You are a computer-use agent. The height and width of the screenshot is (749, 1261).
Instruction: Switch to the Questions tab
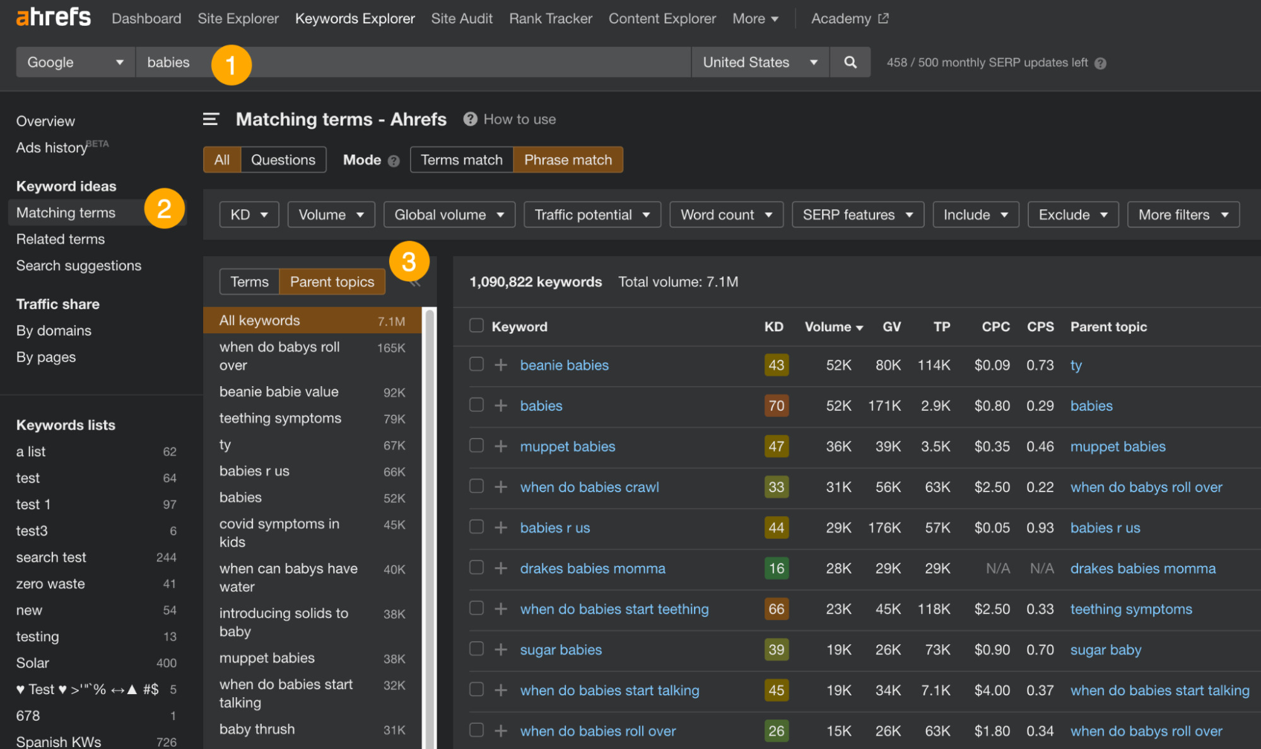pyautogui.click(x=283, y=160)
